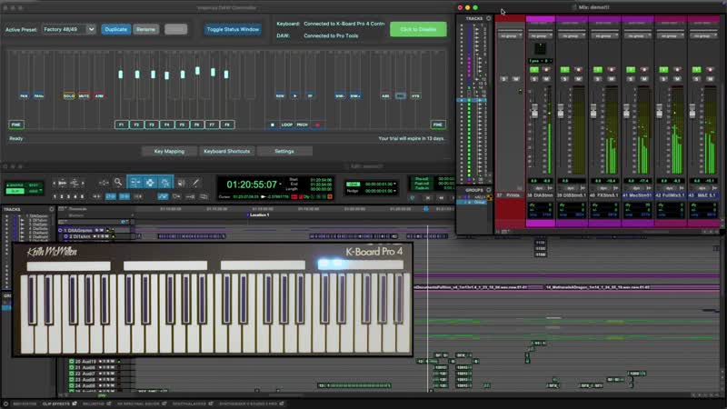Click the right FINE key label

(x=438, y=125)
